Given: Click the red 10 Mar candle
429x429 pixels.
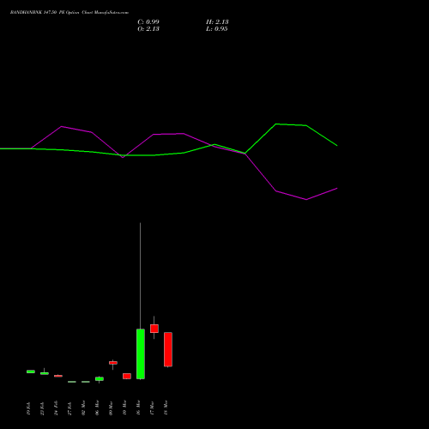Looking at the screenshot, I should tap(127, 376).
